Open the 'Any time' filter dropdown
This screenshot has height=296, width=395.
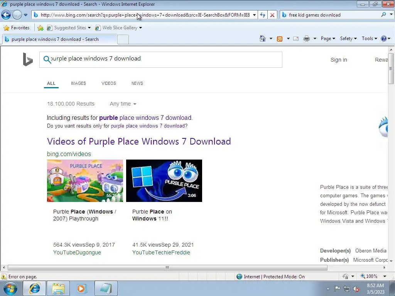point(123,104)
